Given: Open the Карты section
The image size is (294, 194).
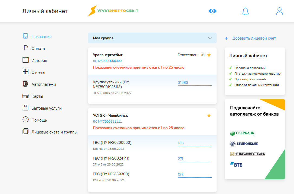Looking at the screenshot, I should [37, 96].
